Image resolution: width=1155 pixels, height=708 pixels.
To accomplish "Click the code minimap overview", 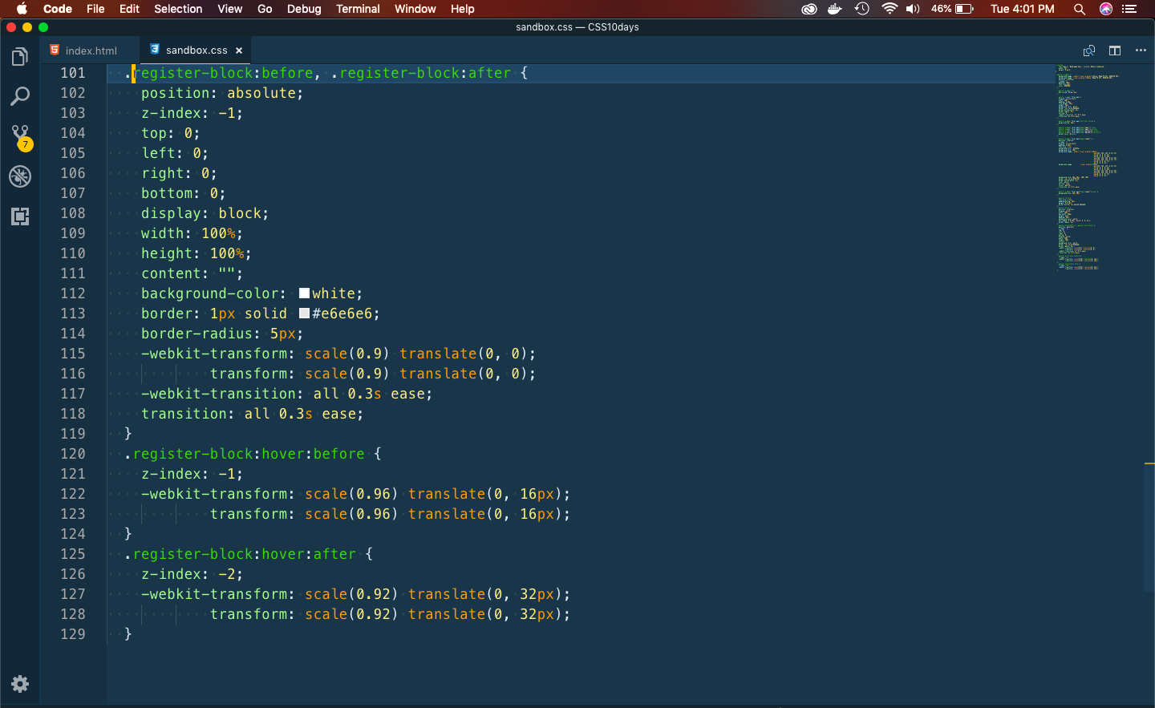I will tap(1088, 168).
